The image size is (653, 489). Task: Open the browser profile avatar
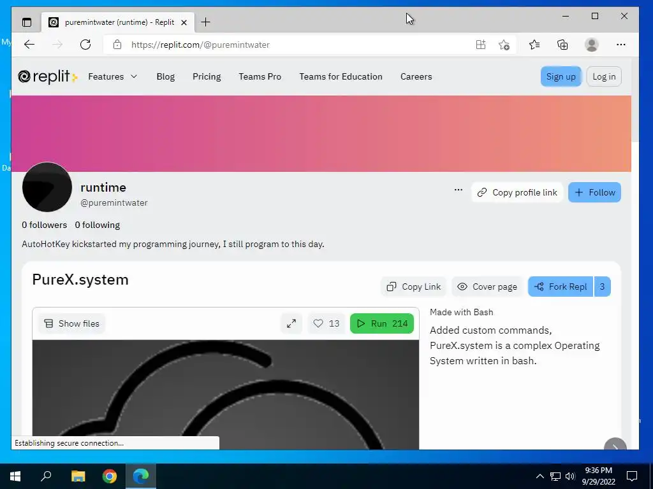tap(591, 45)
